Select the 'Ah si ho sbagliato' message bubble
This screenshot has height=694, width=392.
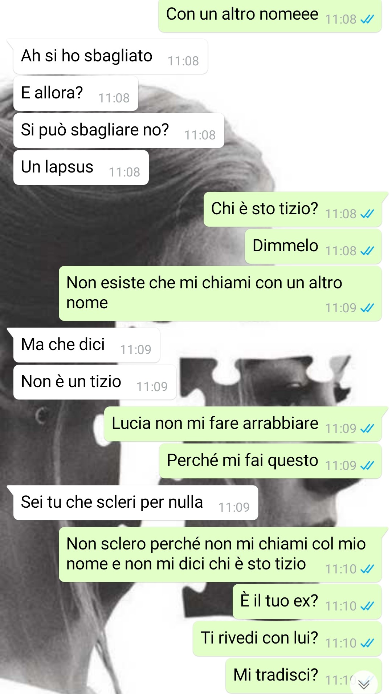tap(110, 56)
